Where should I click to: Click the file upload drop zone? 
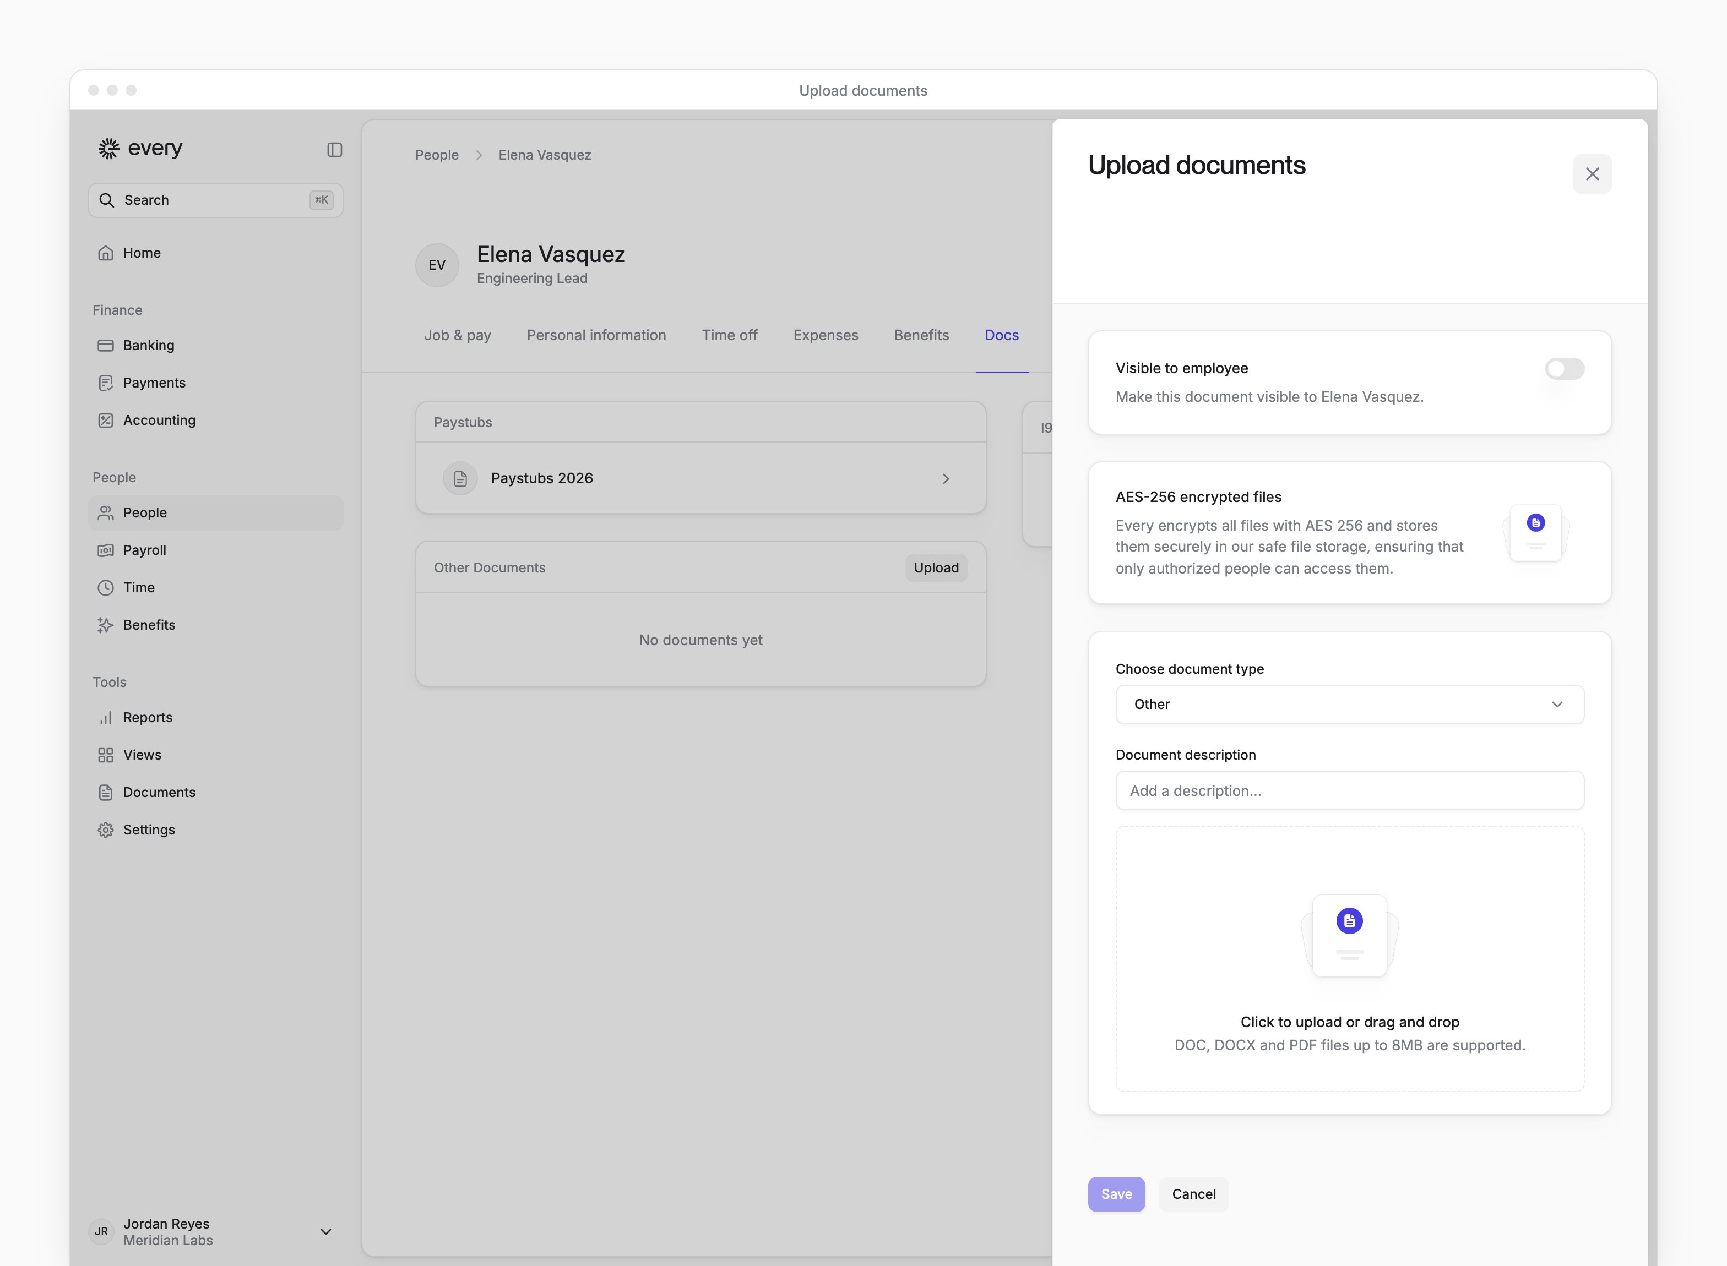point(1349,959)
